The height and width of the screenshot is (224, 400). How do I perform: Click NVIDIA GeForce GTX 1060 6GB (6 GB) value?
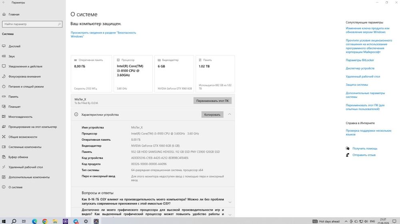tap(155, 145)
